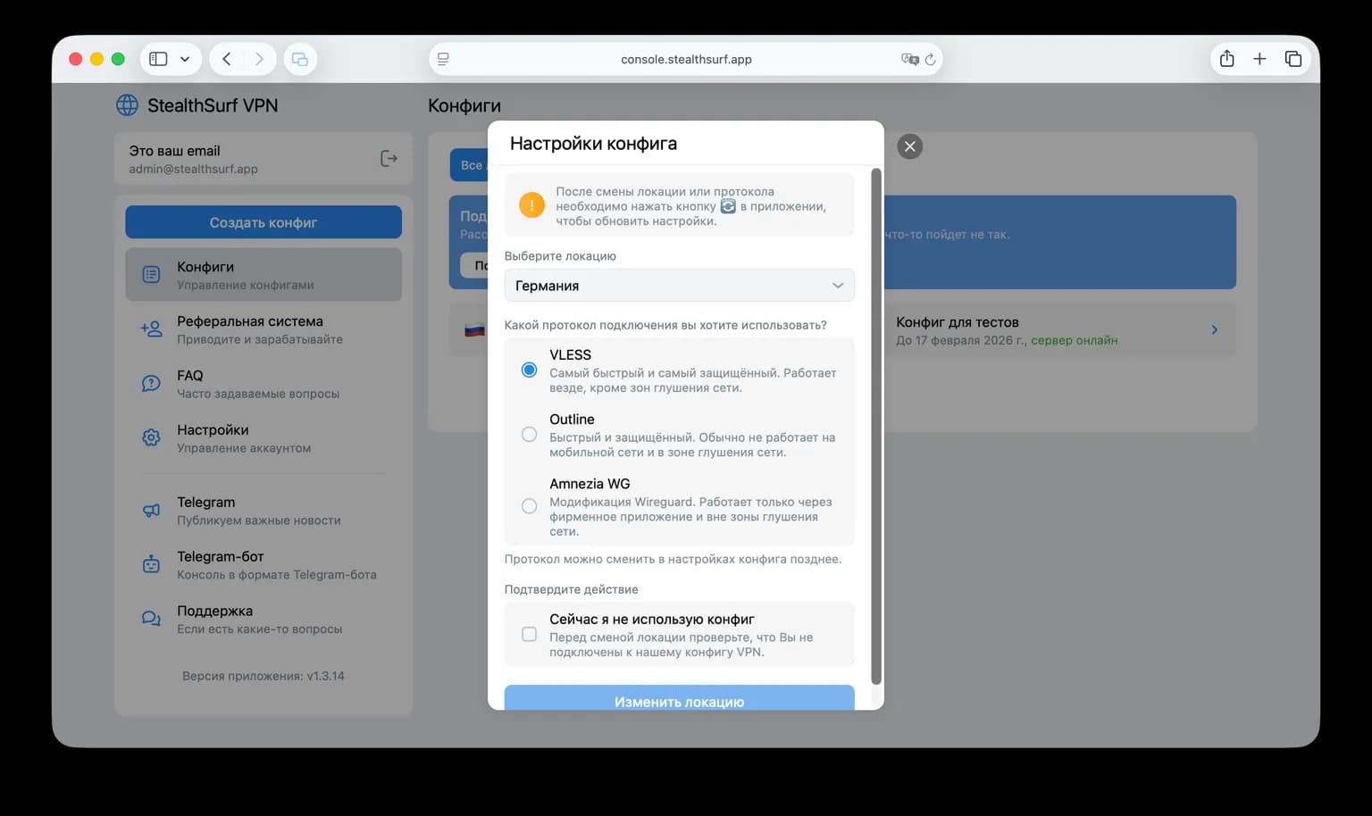Click the Safari share icon
This screenshot has width=1372, height=816.
(1226, 59)
